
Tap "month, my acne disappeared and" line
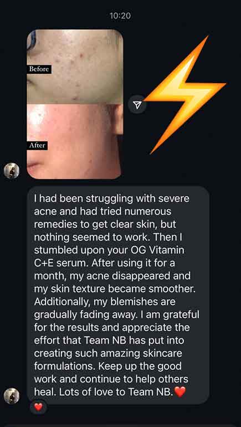pyautogui.click(x=112, y=276)
